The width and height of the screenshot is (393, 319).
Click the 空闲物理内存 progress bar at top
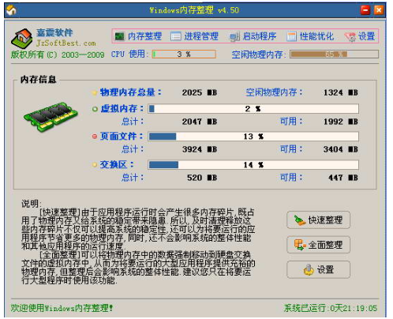[334, 54]
